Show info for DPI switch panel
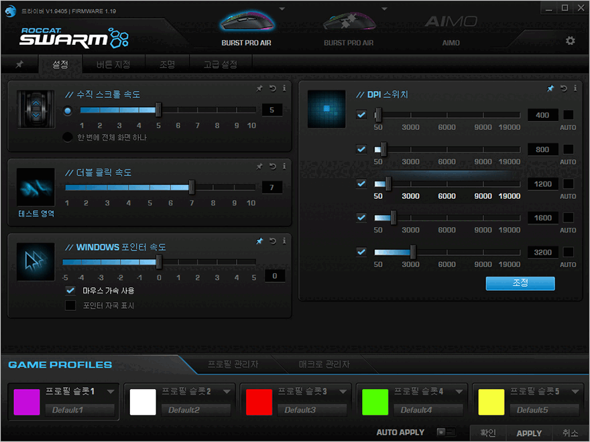 click(x=575, y=88)
